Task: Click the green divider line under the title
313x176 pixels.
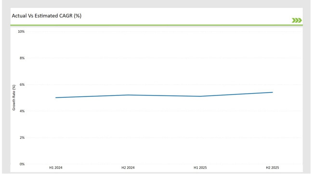Action: click(156, 25)
